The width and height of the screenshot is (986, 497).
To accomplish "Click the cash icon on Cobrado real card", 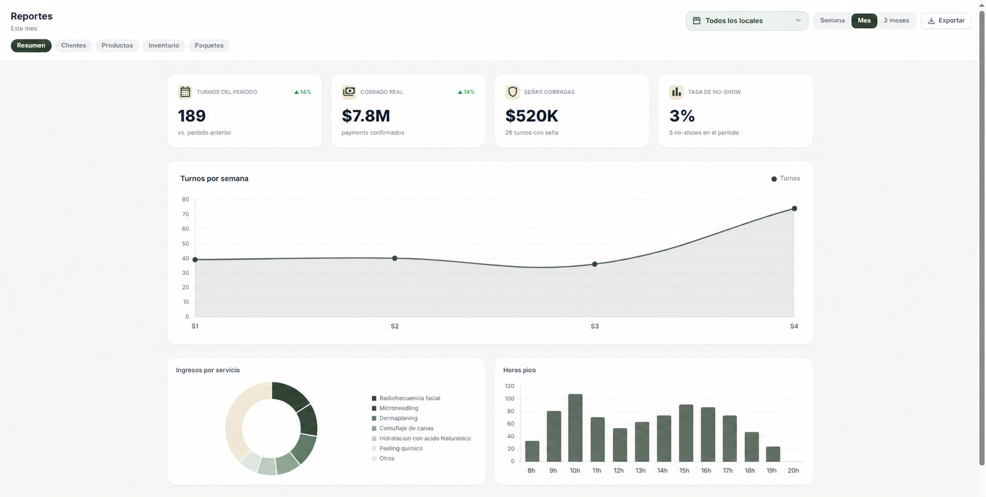I will (349, 92).
